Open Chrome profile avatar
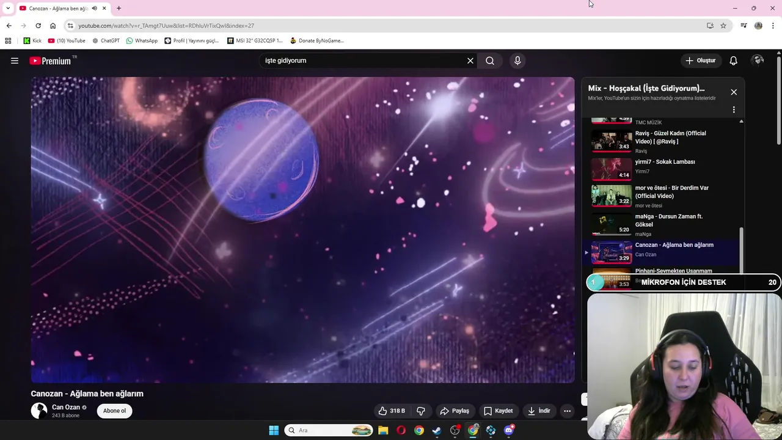Screen dimensions: 782x440 click(758, 26)
